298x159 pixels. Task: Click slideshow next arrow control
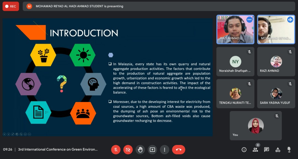9,134
